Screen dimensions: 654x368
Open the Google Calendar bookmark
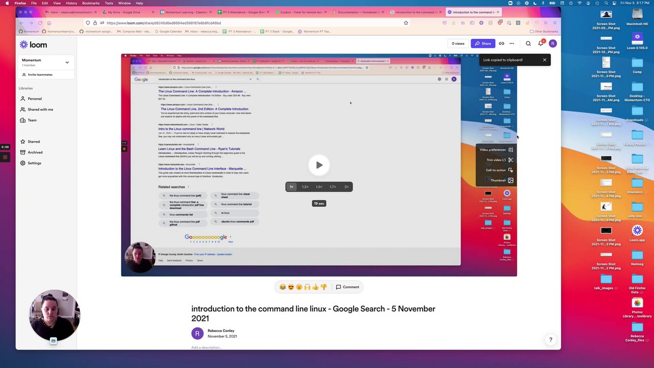pos(168,32)
